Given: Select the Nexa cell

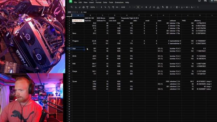Looking at the screenshot, I should pyautogui.click(x=78, y=33).
